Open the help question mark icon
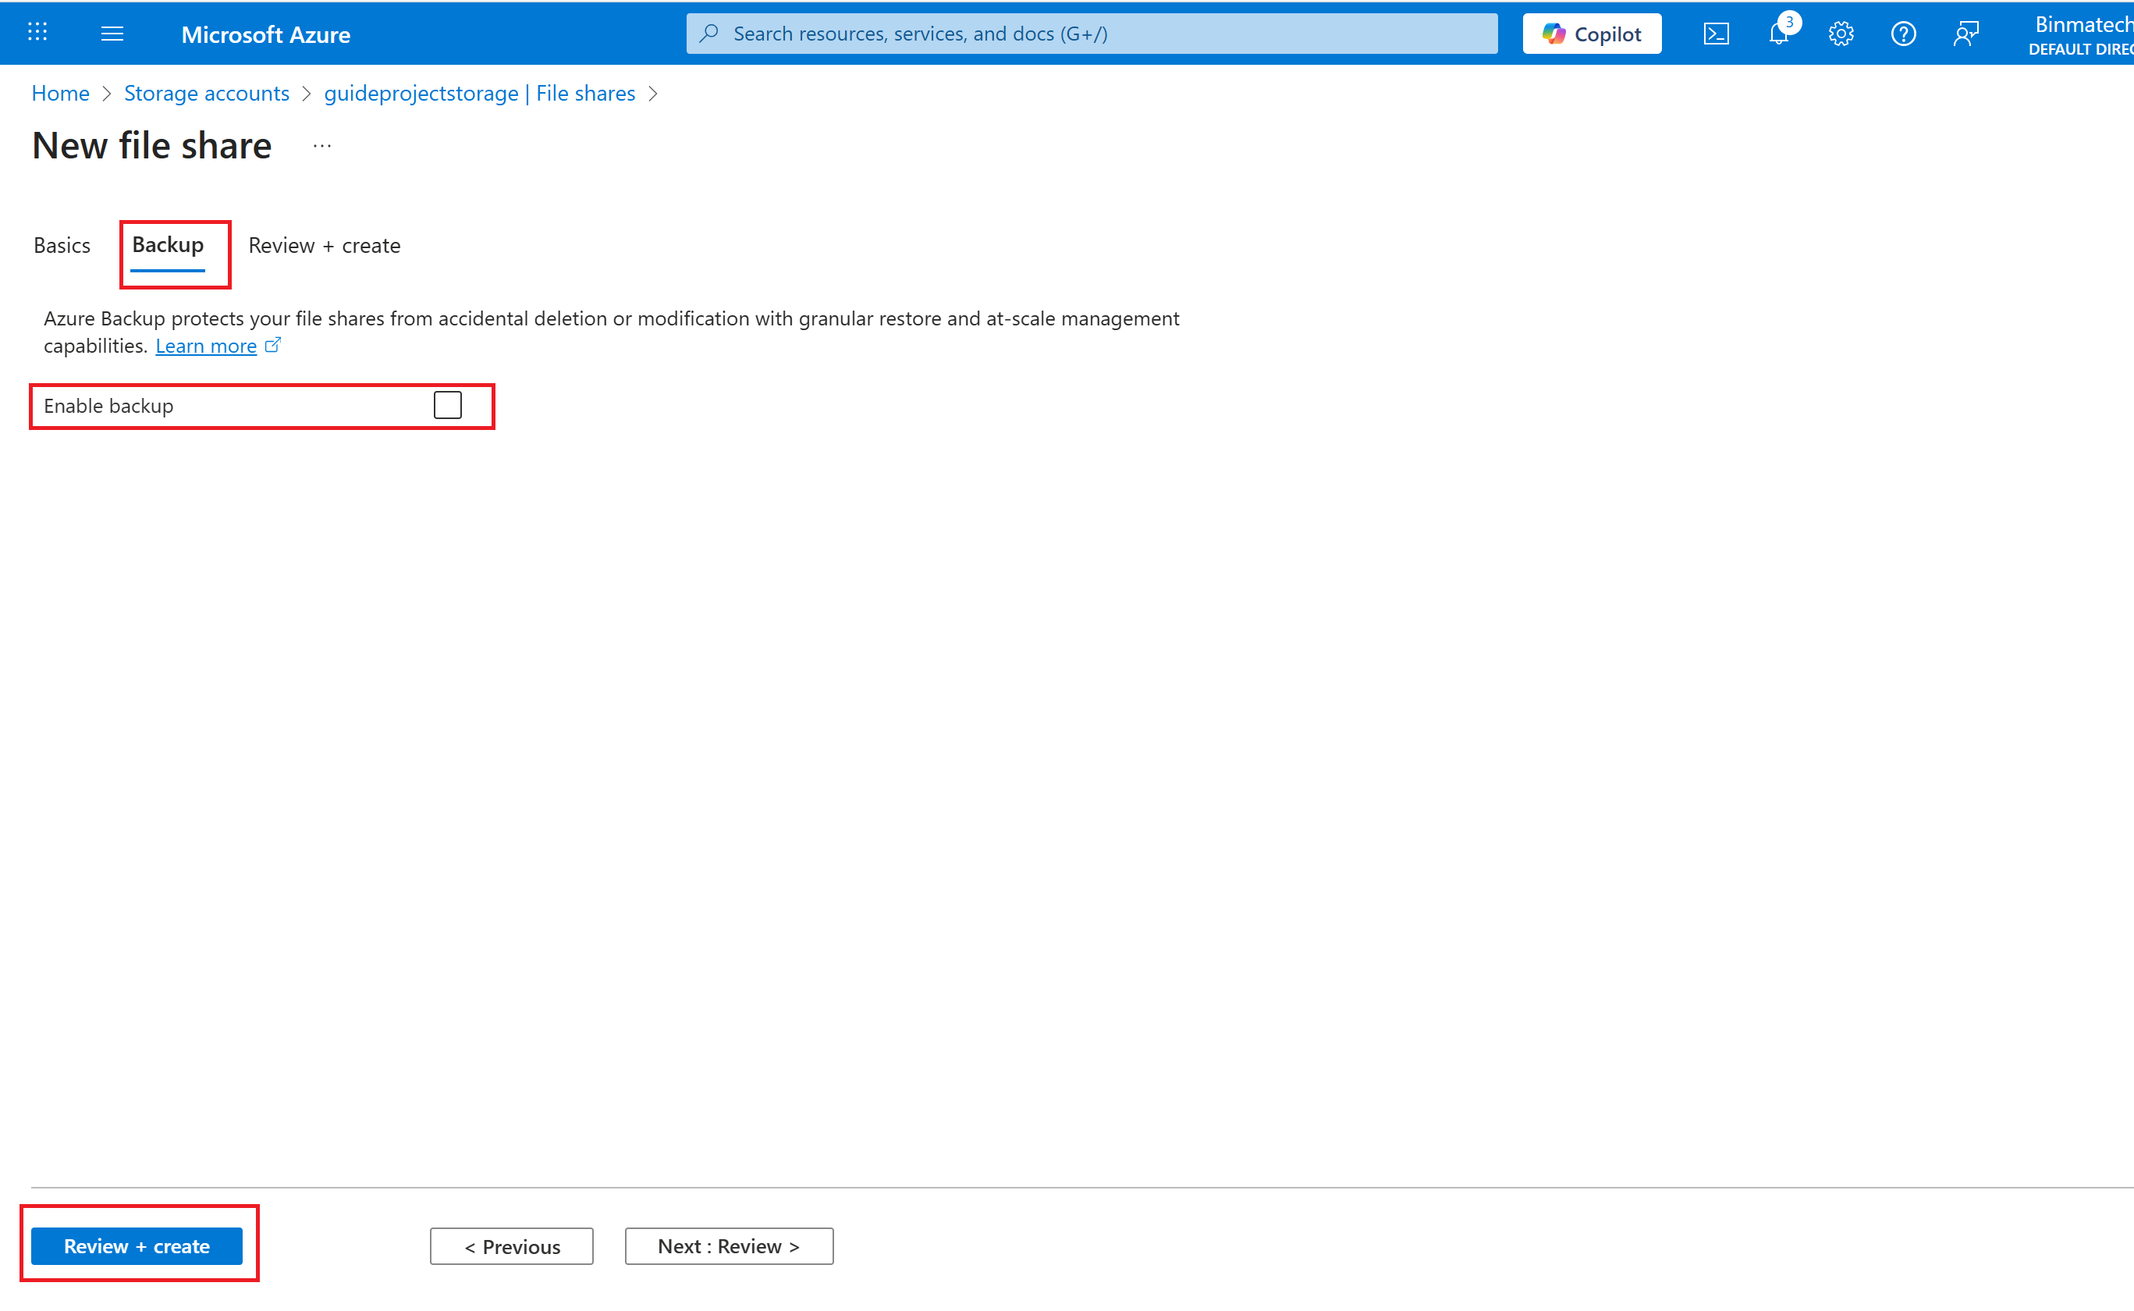The height and width of the screenshot is (1311, 2134). (x=1902, y=34)
